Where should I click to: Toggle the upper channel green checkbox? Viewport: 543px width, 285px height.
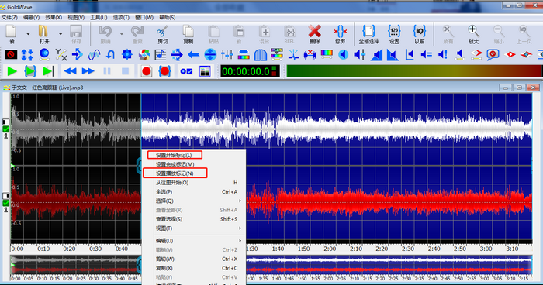click(x=6, y=129)
